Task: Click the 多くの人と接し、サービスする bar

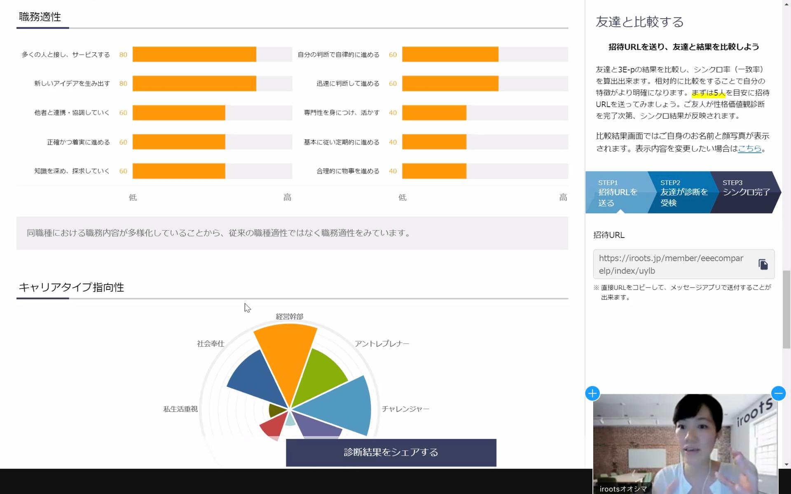Action: coord(194,54)
